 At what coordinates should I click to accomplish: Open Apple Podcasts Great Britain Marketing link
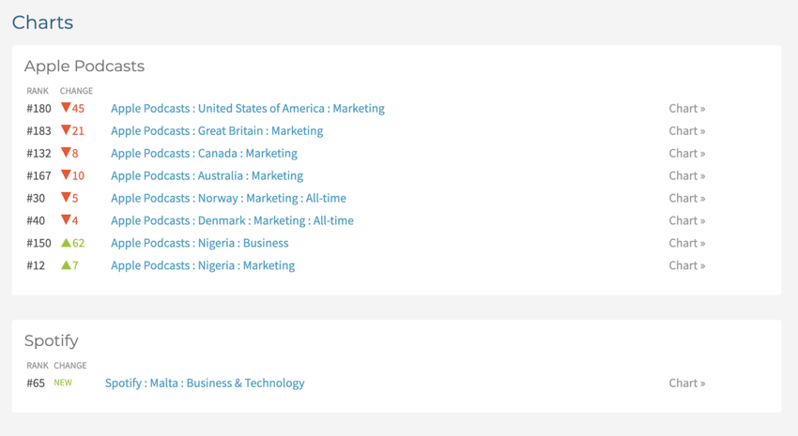pyautogui.click(x=216, y=131)
